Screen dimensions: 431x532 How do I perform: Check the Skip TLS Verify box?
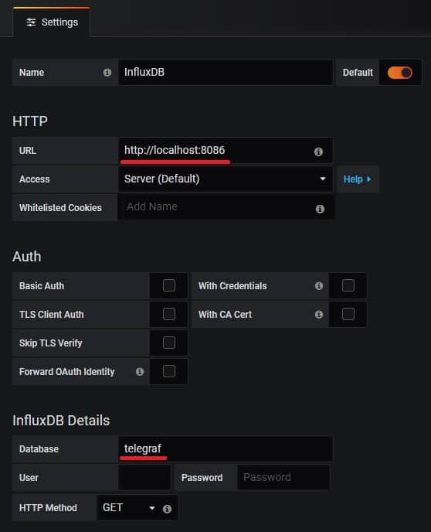(168, 343)
